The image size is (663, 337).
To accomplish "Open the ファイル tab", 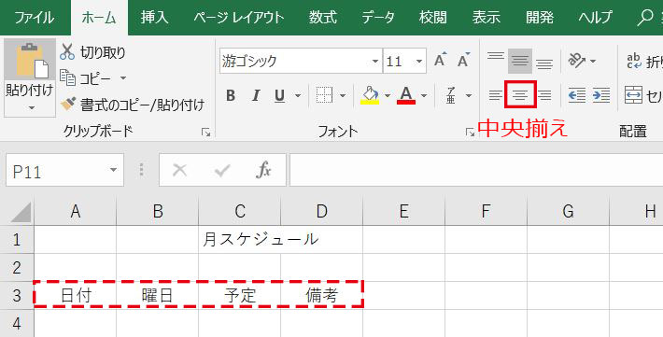I will (x=35, y=18).
